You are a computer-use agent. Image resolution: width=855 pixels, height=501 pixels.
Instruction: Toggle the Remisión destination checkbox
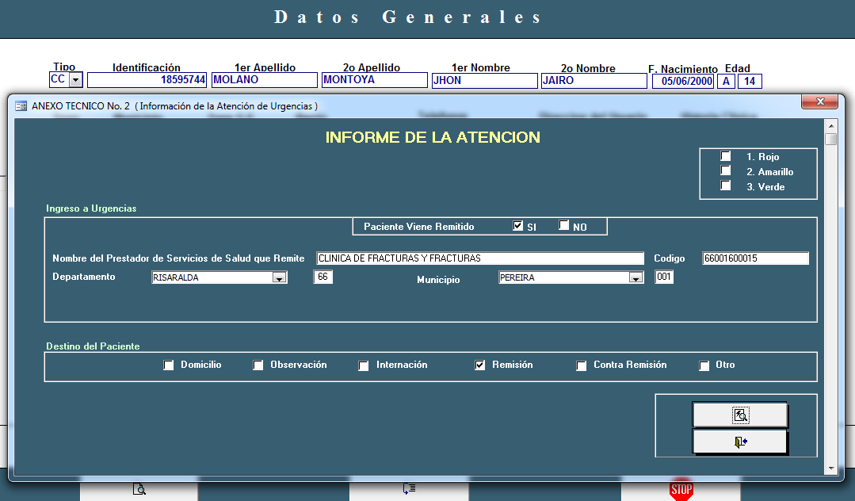[479, 365]
